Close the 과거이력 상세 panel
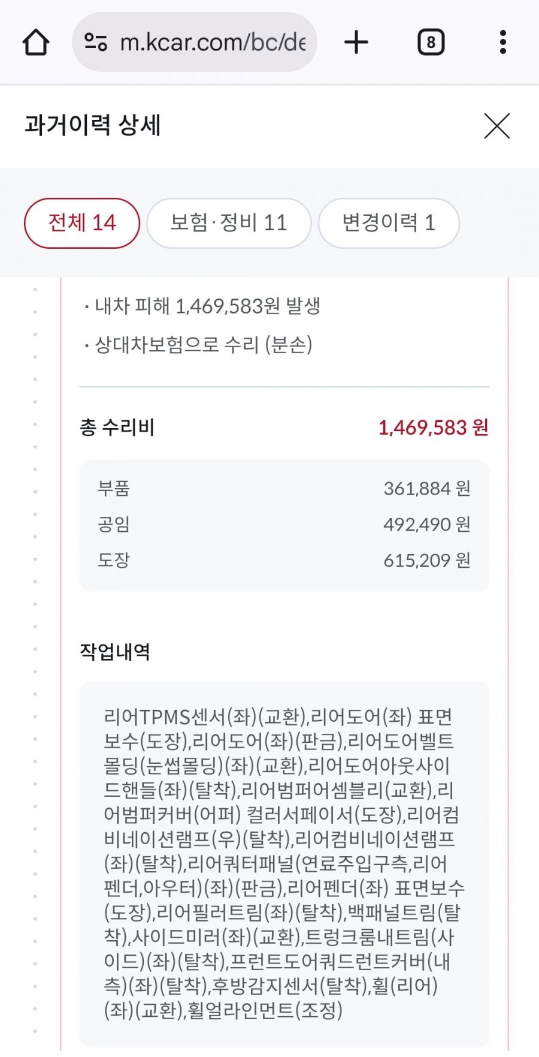This screenshot has height=1057, width=539. point(497,126)
